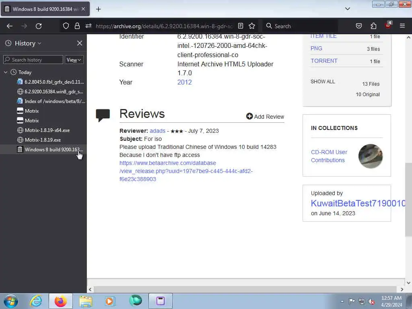Click the 10 Original files link
412x309 pixels.
368,94
